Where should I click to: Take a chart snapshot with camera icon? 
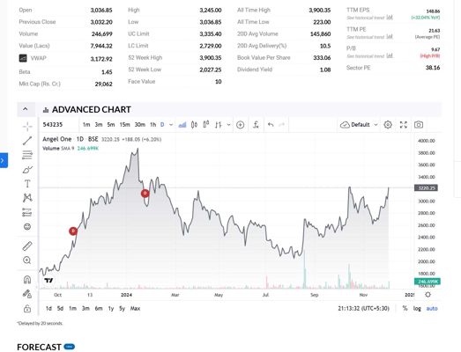click(x=419, y=125)
